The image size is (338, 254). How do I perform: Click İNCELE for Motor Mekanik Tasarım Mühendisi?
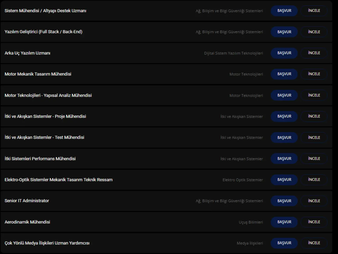tap(314, 74)
